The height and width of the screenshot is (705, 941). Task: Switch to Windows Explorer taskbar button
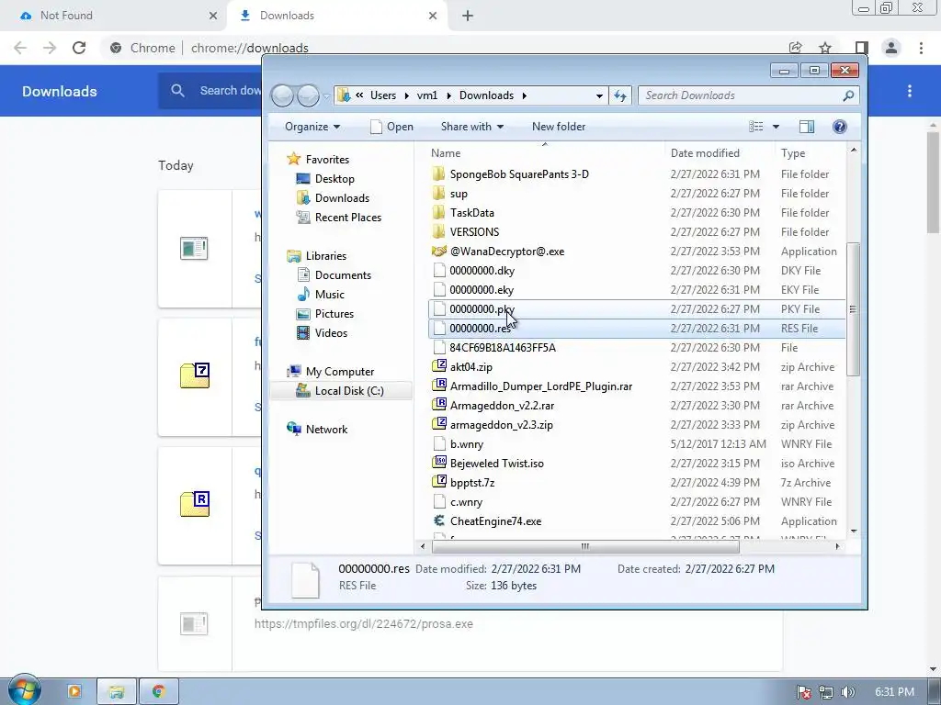pos(117,691)
